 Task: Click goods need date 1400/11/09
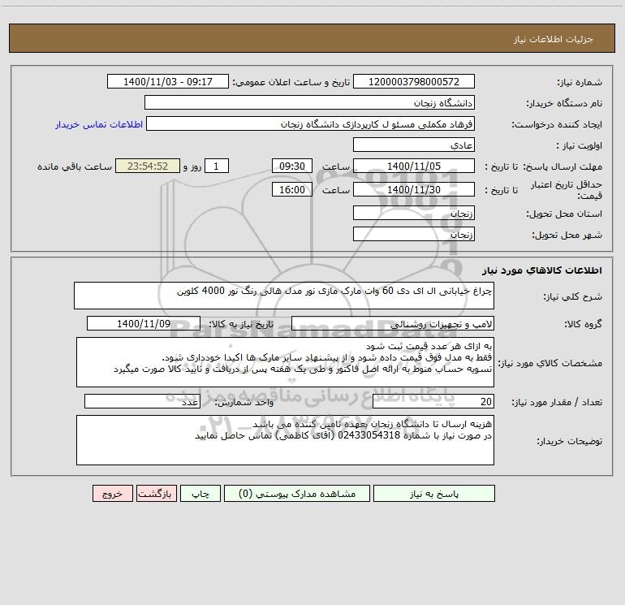(x=144, y=323)
